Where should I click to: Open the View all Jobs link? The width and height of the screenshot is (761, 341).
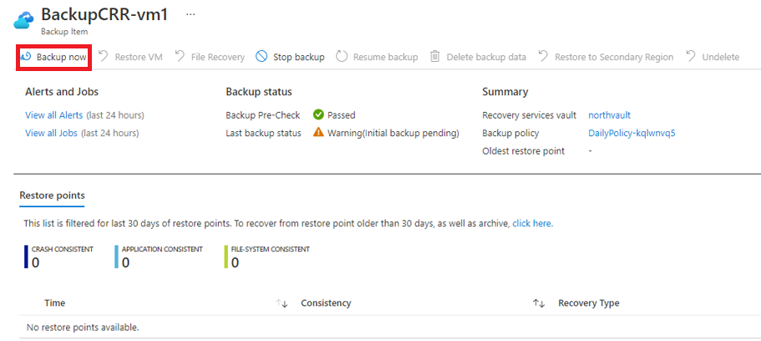[x=51, y=133]
